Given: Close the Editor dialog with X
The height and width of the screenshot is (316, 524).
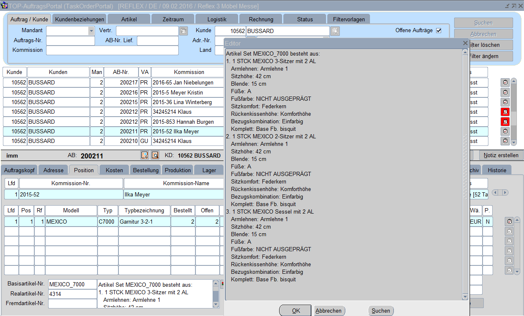Looking at the screenshot, I should pyautogui.click(x=465, y=43).
